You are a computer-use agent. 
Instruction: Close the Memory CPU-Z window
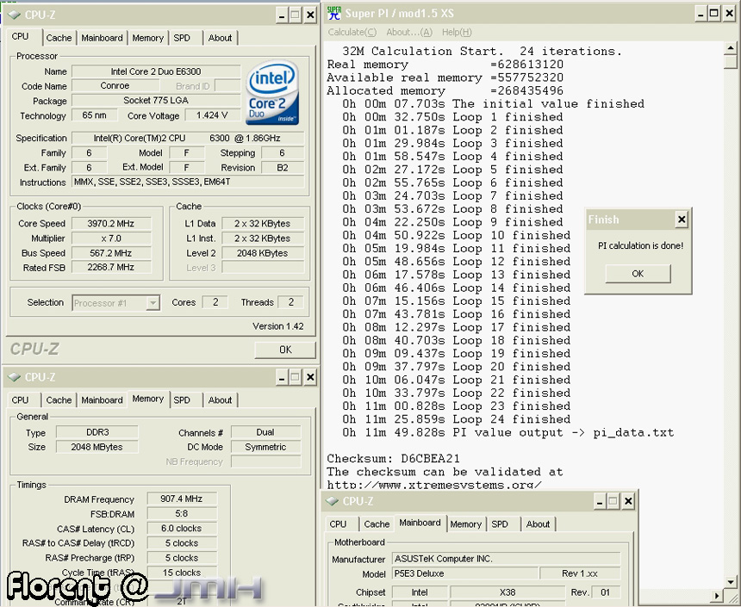pos(310,377)
